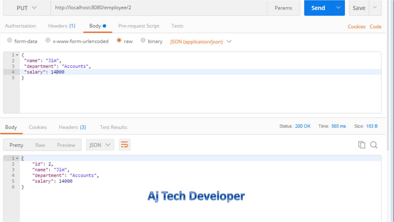Image resolution: width=394 pixels, height=222 pixels.
Task: Click the response "name": "Jim" line
Action: [x=51, y=170]
